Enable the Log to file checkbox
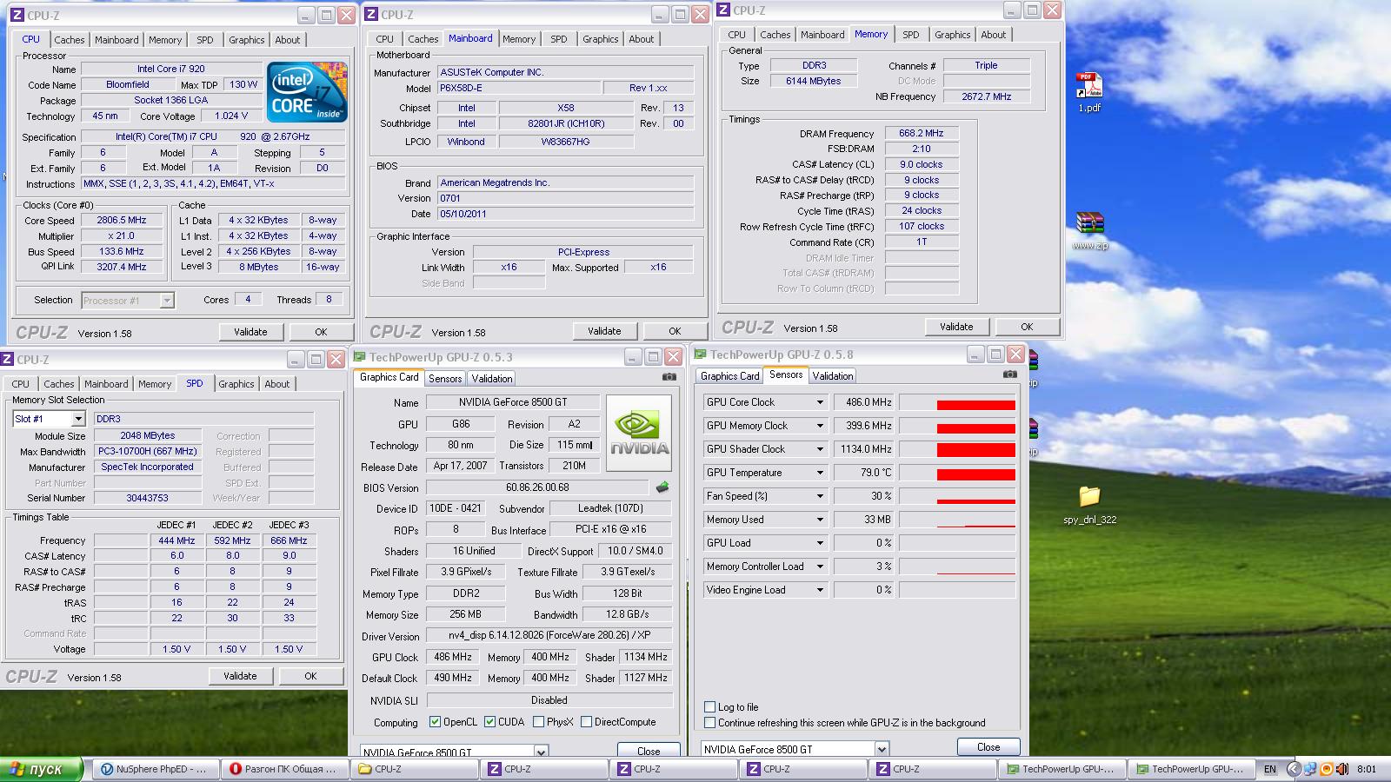The image size is (1391, 782). click(x=710, y=707)
